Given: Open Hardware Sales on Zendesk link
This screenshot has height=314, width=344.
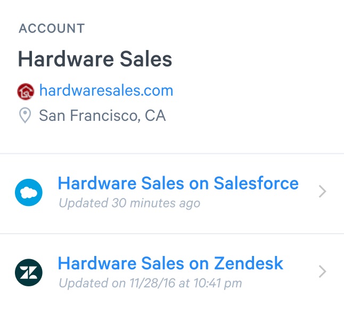Looking at the screenshot, I should (x=170, y=263).
